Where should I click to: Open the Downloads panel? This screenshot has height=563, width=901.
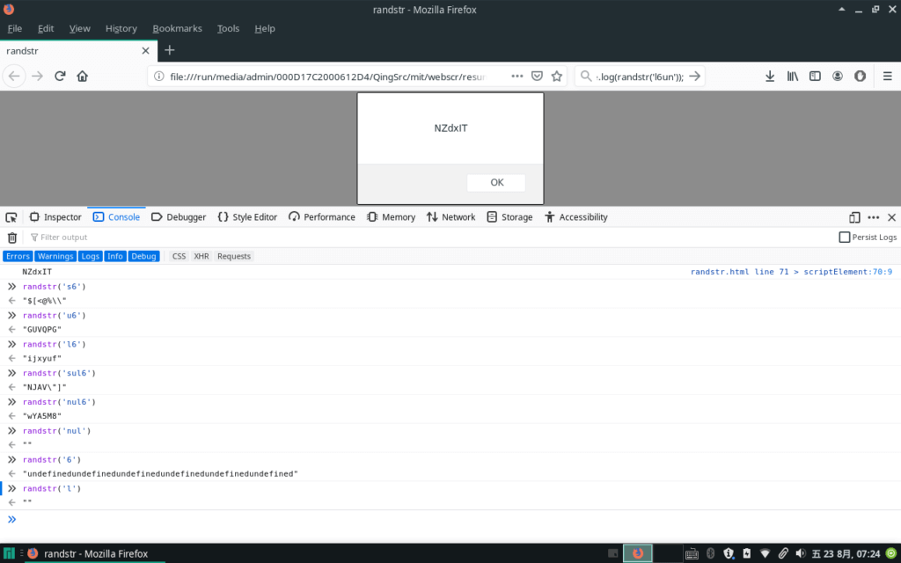click(770, 77)
